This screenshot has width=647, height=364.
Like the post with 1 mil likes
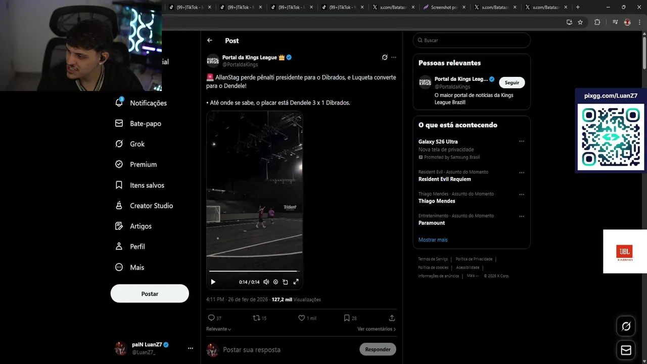point(302,318)
